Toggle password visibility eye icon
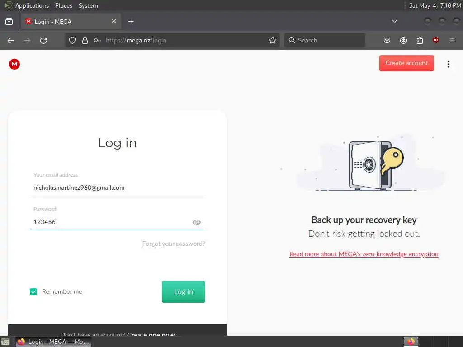Screen dimensions: 463x347 197,222
